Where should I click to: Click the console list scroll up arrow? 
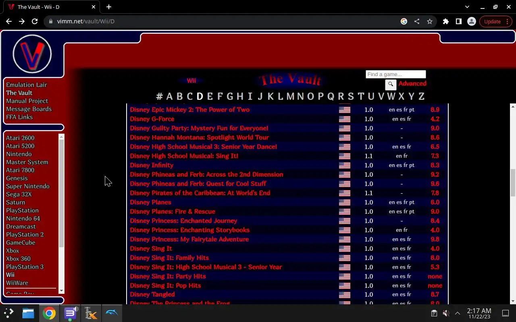(x=61, y=137)
